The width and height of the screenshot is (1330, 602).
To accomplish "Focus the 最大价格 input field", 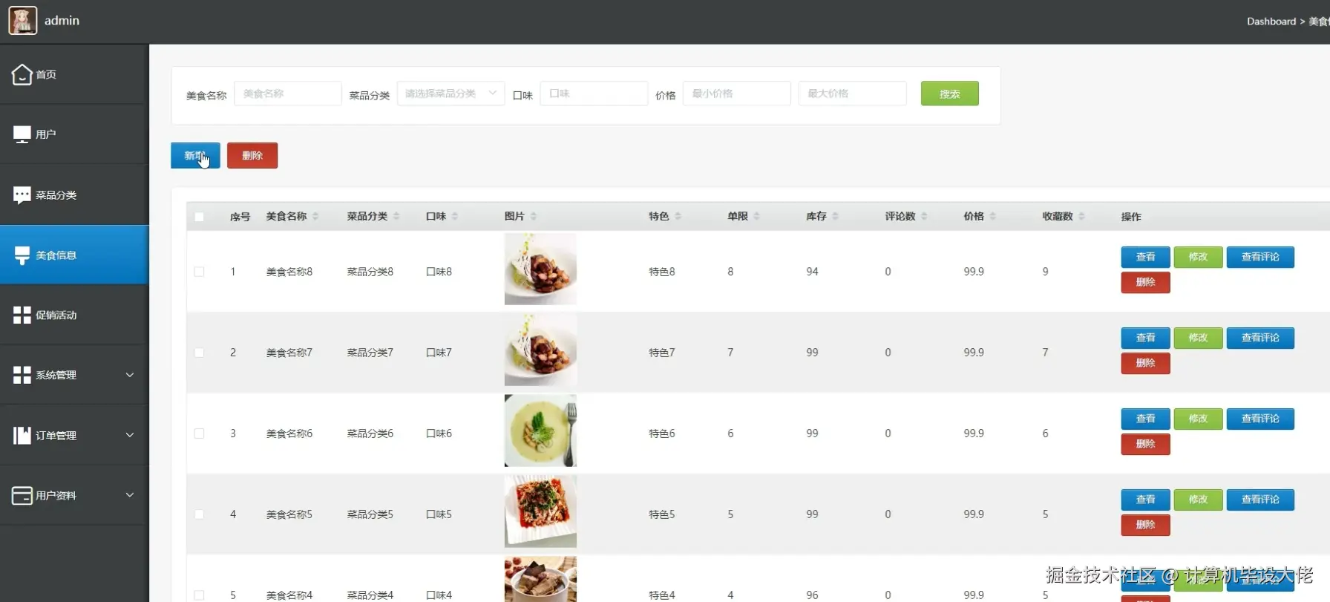I will 852,94.
